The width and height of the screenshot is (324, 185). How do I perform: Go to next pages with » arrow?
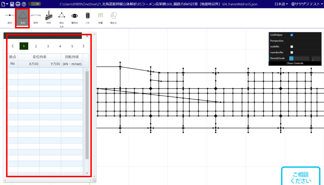click(x=84, y=46)
